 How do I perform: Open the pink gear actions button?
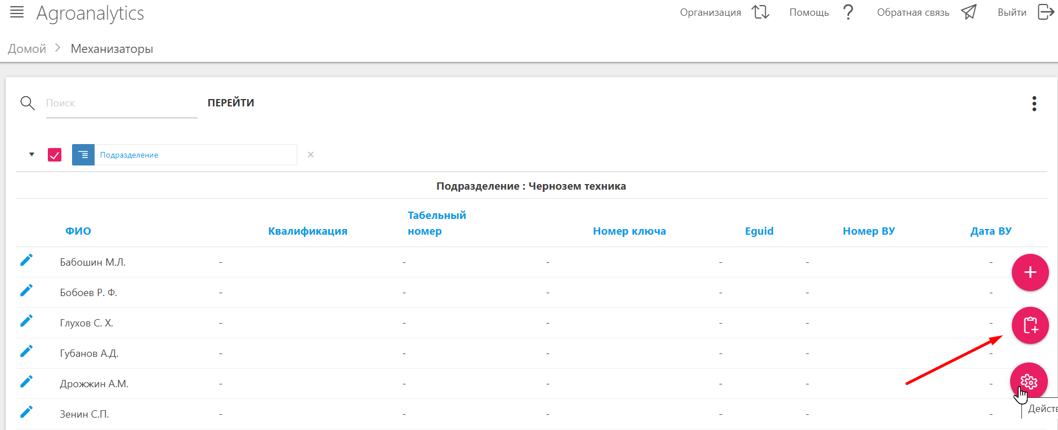(x=1029, y=382)
